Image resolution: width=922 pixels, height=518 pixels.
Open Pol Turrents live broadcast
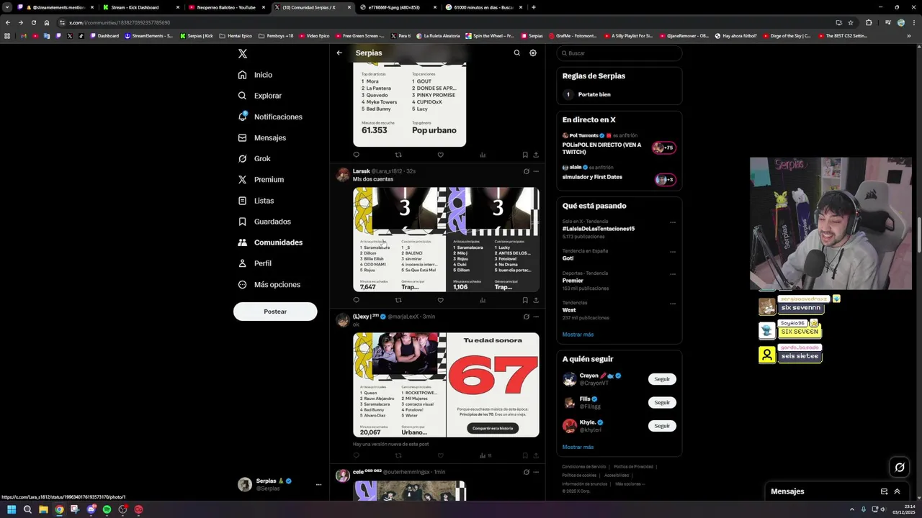point(619,144)
